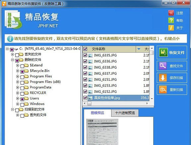The width and height of the screenshot is (191, 145).
Task: Open the 注册 link
Action: point(179,13)
